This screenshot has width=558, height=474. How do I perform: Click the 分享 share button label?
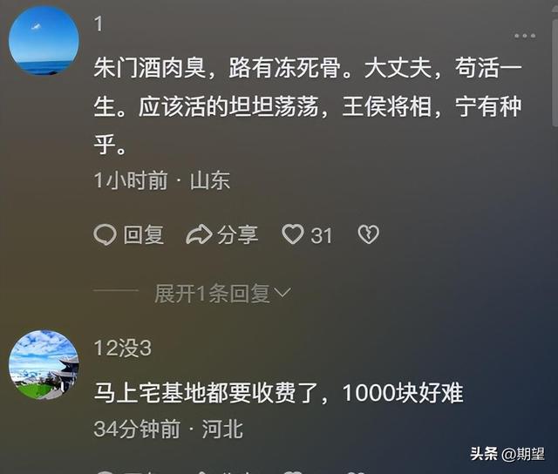tap(237, 234)
